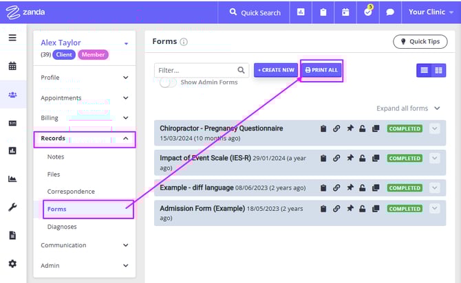Click the wrench tools icon in sidebar
This screenshot has width=461, height=283.
[12, 207]
